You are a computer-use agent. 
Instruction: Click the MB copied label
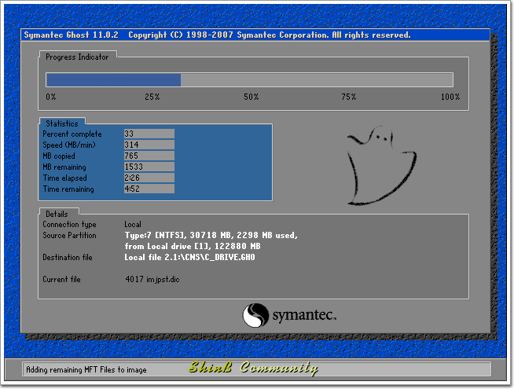pyautogui.click(x=59, y=156)
